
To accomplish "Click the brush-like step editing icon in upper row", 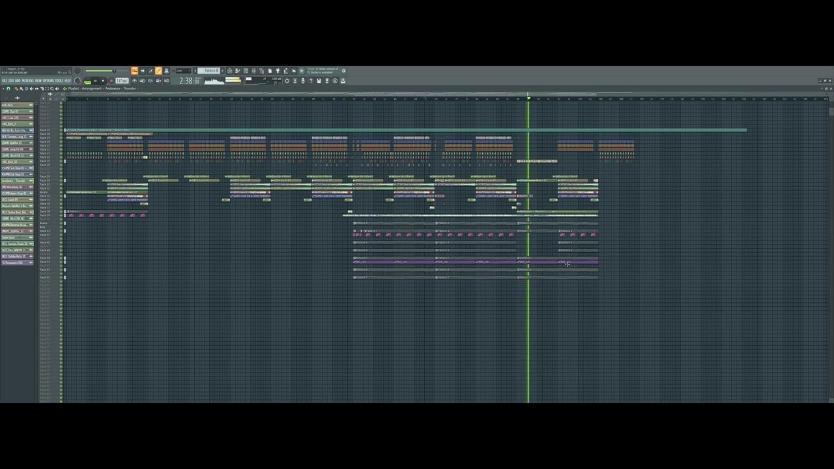I will (x=151, y=70).
